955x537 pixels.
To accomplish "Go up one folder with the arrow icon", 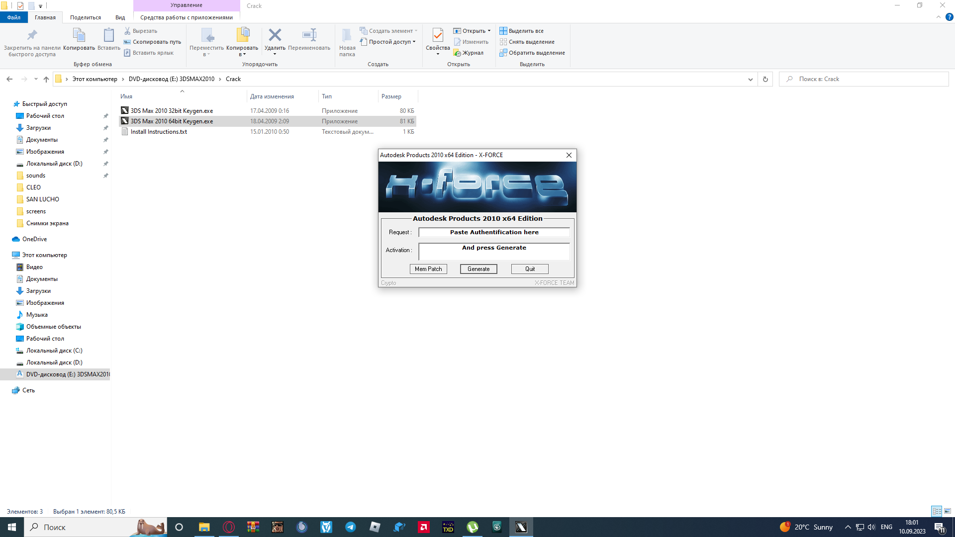I will (46, 79).
